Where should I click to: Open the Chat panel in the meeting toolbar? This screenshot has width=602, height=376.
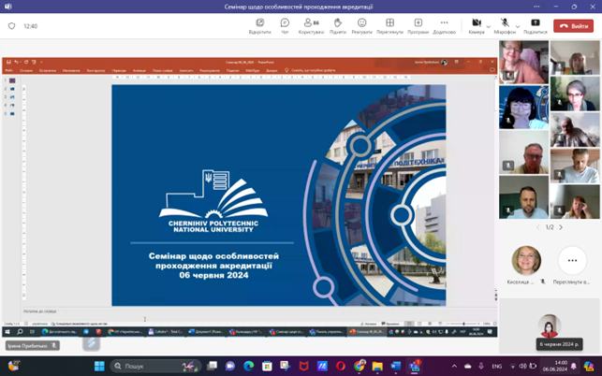coord(285,25)
